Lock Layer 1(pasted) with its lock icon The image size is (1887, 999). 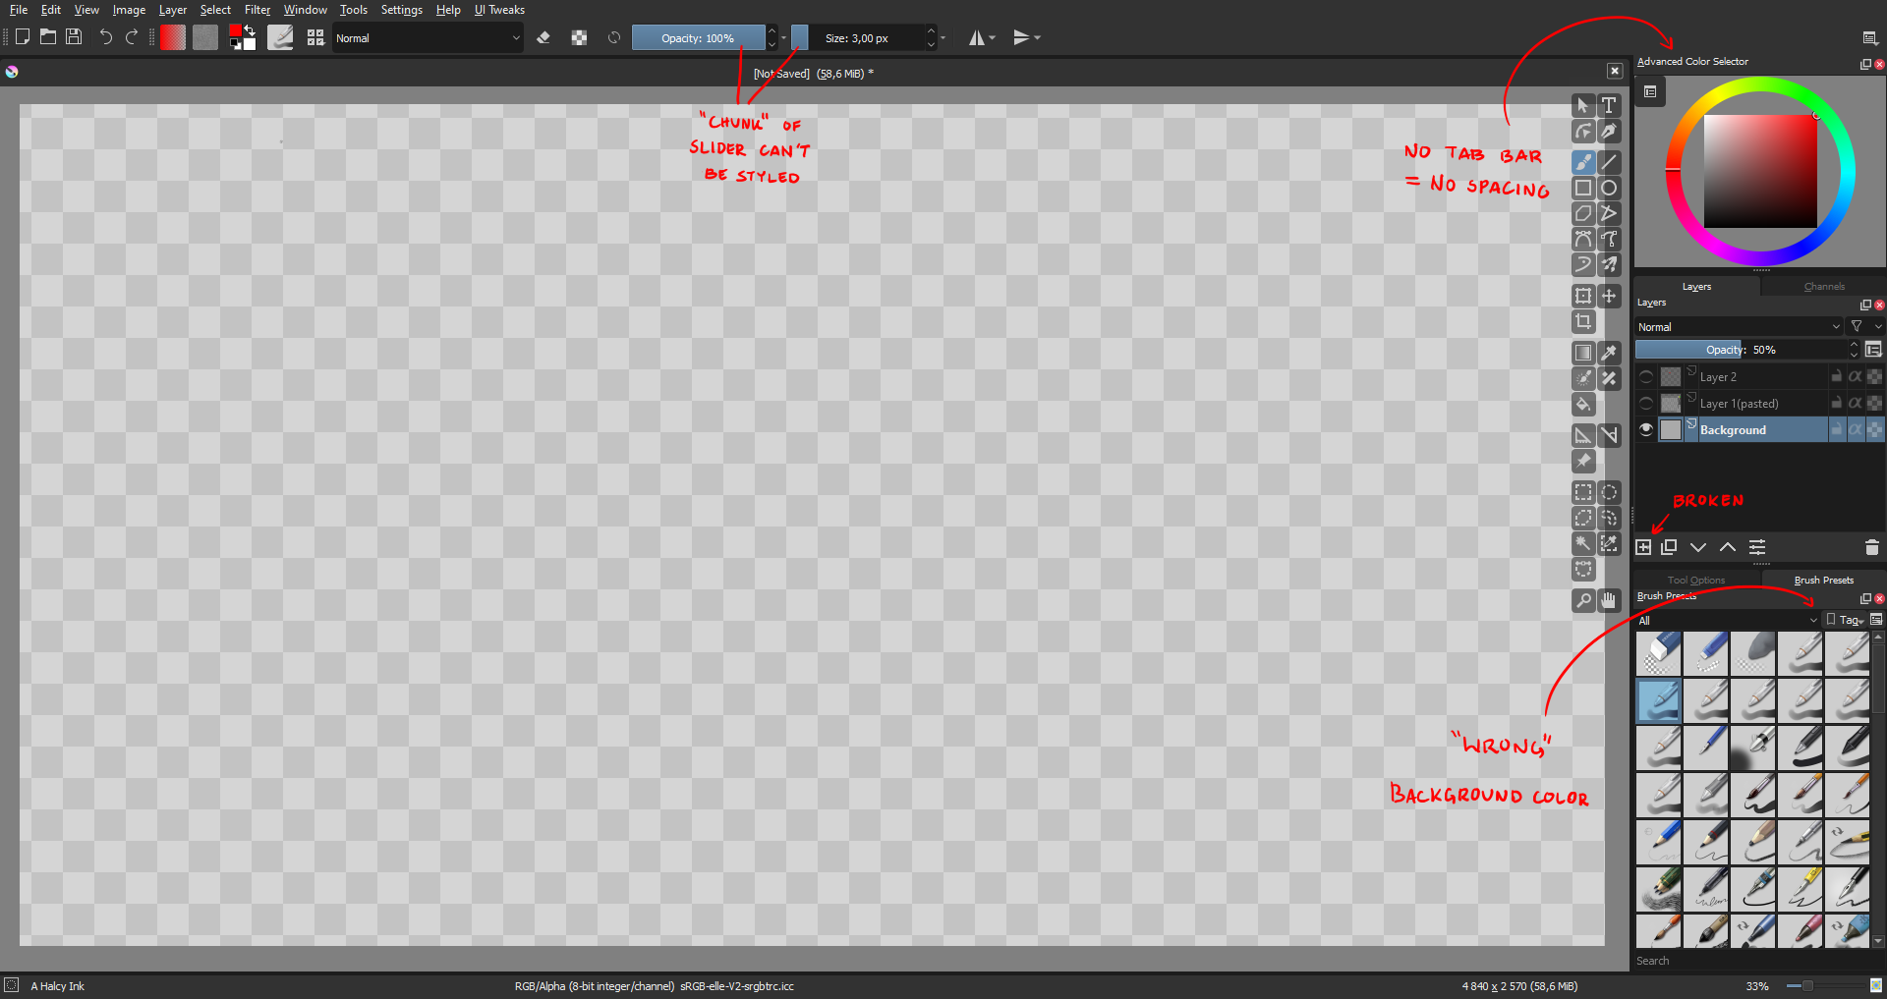pyautogui.click(x=1836, y=403)
